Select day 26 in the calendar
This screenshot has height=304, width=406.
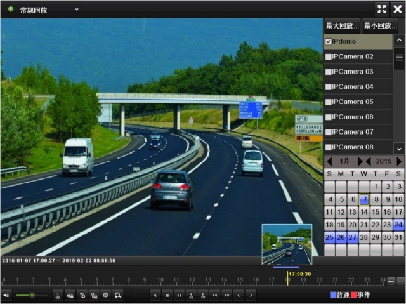click(341, 237)
